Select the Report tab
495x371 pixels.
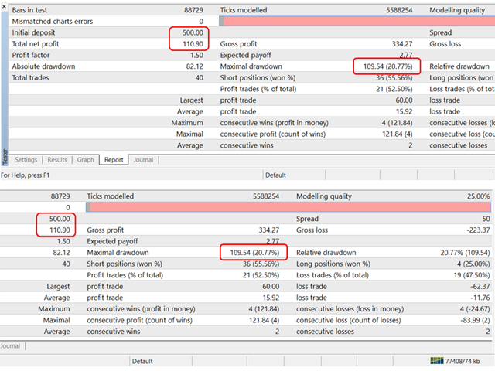click(114, 160)
